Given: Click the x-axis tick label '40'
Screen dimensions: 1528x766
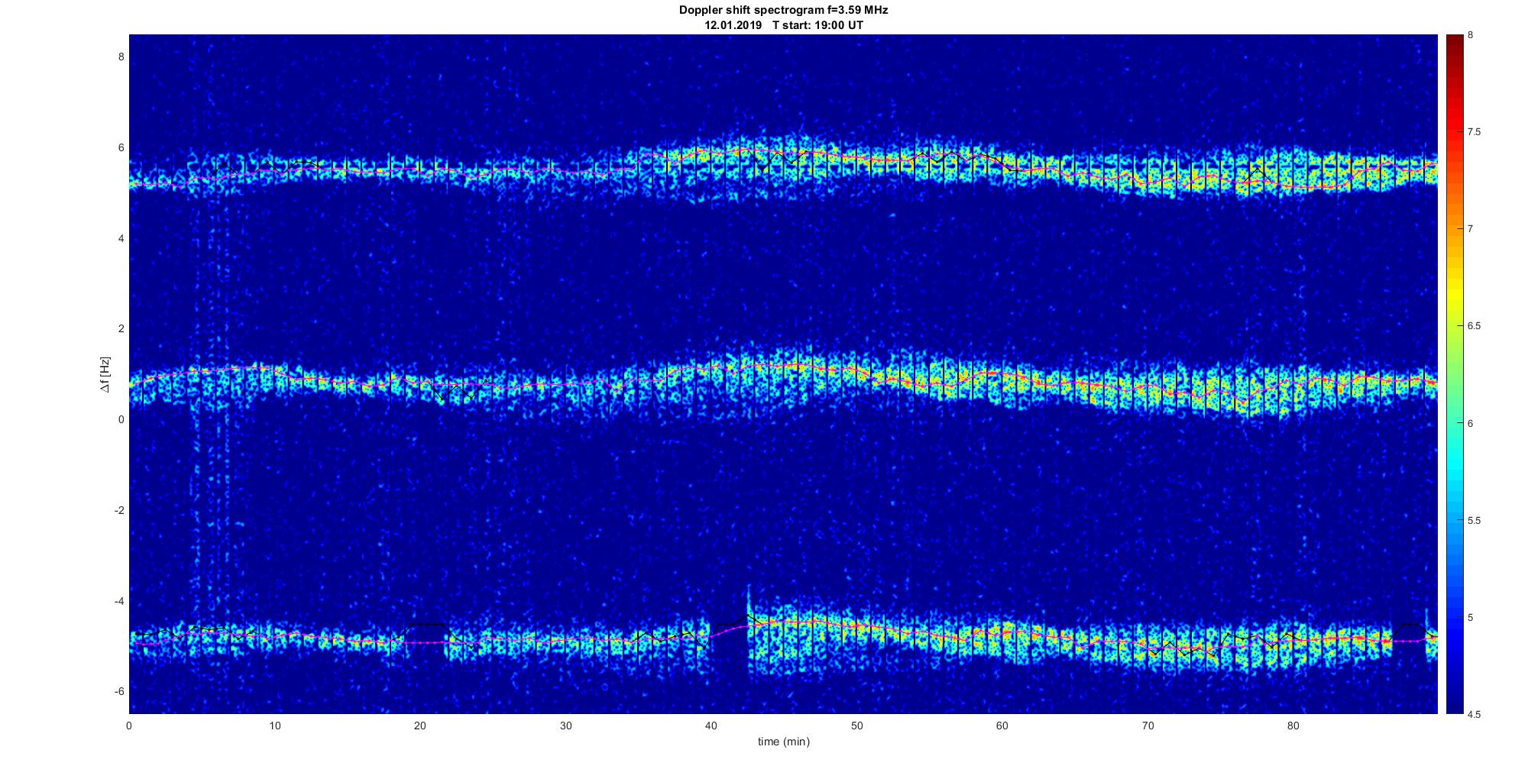Looking at the screenshot, I should coord(711,726).
